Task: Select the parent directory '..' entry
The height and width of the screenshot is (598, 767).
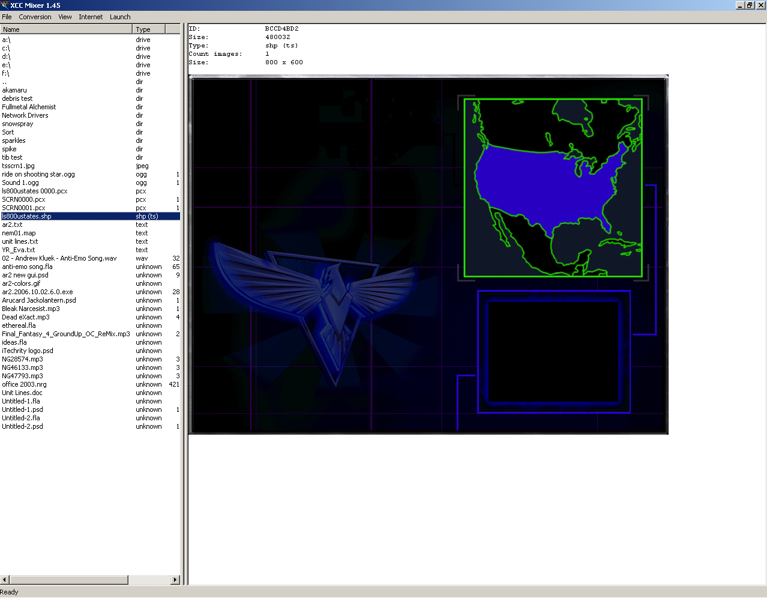Action: pos(5,82)
